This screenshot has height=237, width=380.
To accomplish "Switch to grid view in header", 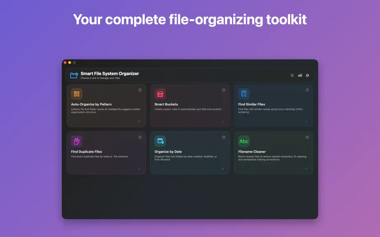I will 292,75.
